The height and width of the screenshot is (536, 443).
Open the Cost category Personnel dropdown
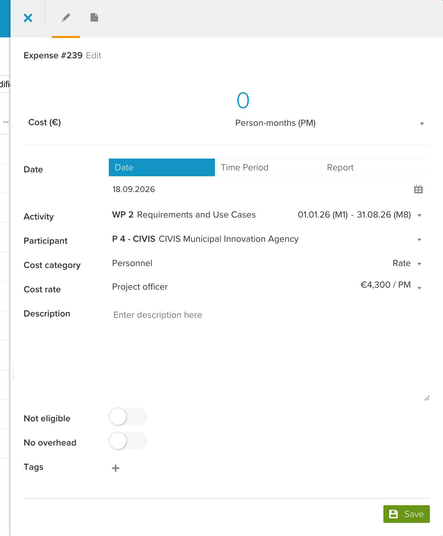[x=267, y=263]
